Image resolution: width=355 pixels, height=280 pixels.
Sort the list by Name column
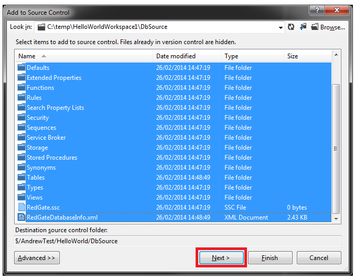point(84,56)
